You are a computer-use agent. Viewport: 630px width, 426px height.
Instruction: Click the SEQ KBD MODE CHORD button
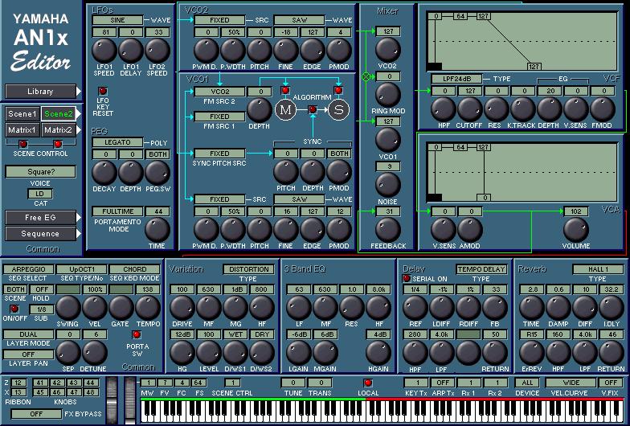(135, 269)
